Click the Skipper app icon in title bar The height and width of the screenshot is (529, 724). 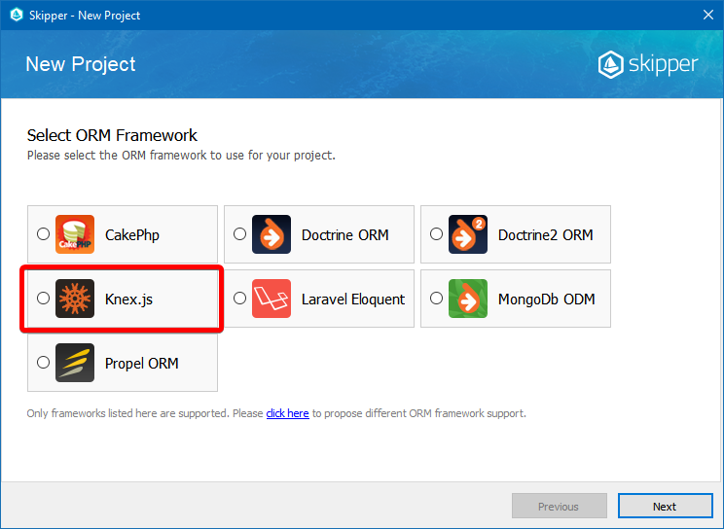point(17,15)
